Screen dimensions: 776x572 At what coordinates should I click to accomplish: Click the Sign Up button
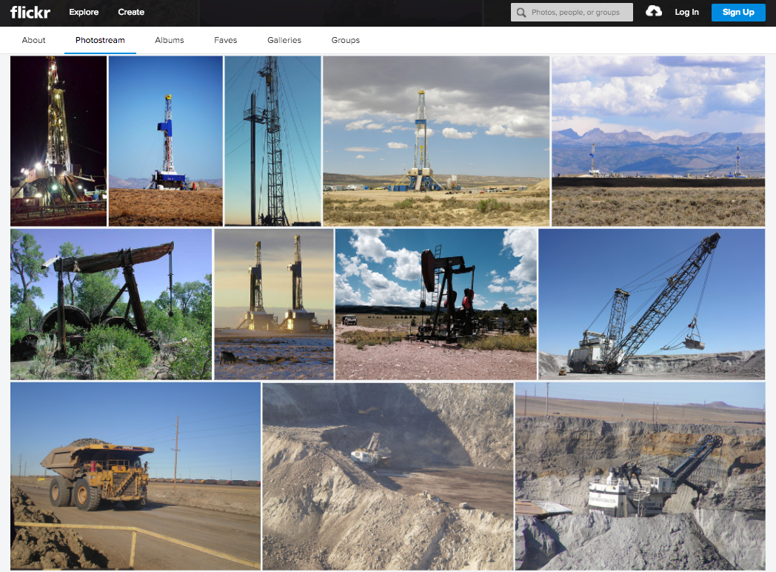click(x=738, y=13)
